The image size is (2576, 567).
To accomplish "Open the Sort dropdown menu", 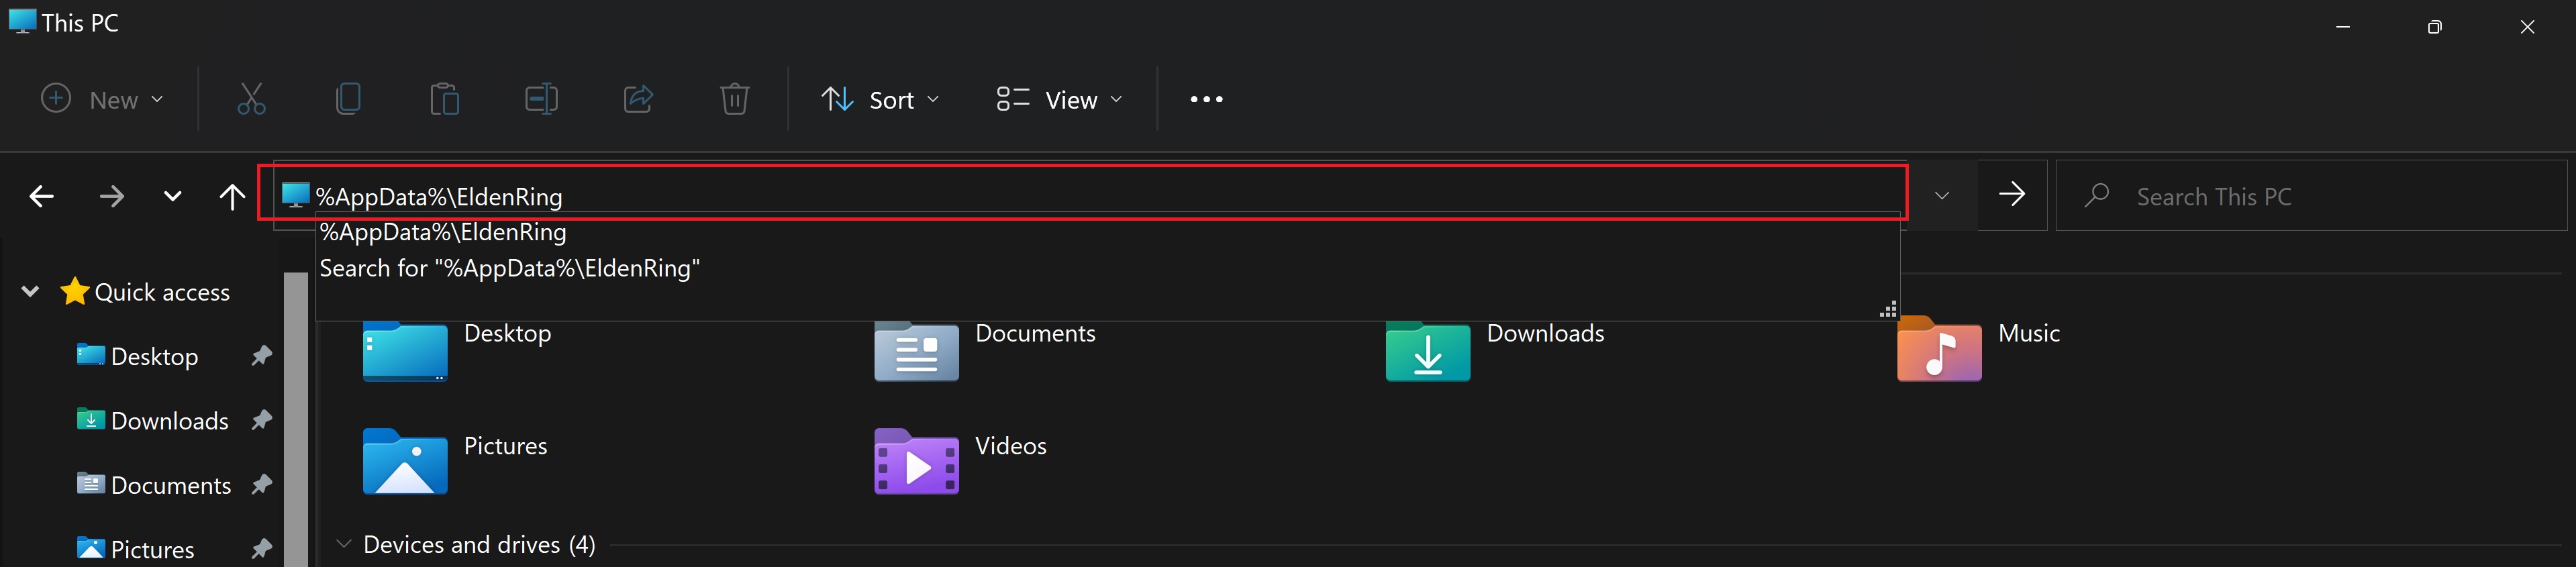I will [x=880, y=99].
